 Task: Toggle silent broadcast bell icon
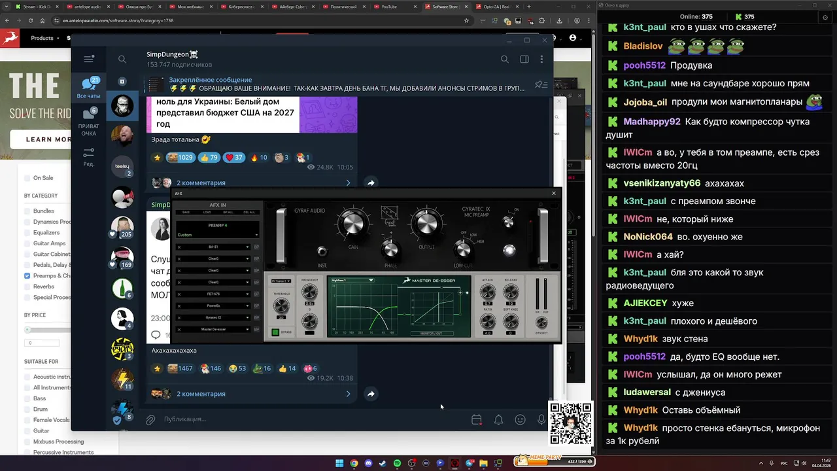498,420
